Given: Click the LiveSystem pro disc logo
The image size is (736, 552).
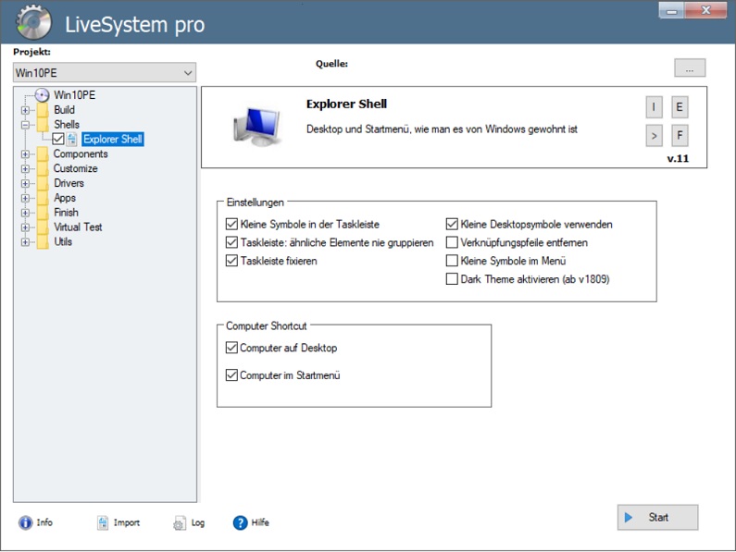Looking at the screenshot, I should 32,22.
